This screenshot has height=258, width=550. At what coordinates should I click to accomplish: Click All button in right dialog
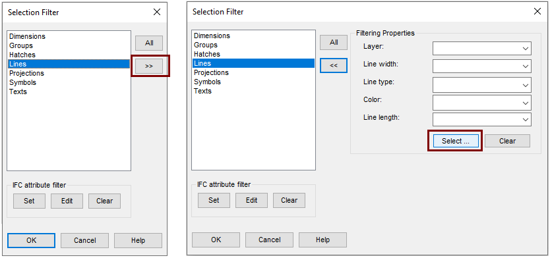334,42
